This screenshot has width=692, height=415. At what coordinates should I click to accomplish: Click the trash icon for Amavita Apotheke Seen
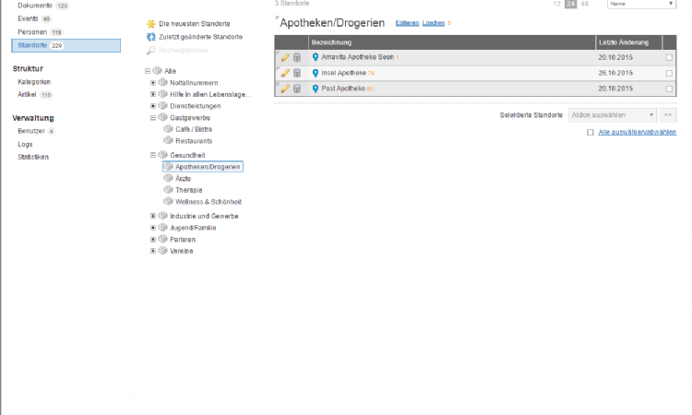click(x=297, y=57)
